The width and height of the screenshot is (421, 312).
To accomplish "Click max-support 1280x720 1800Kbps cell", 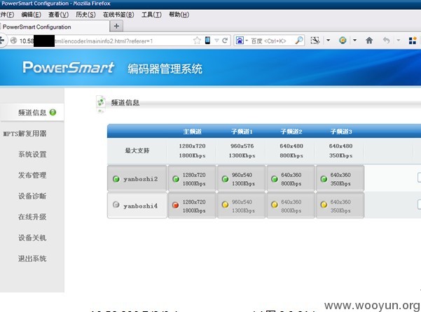I will coord(192,150).
